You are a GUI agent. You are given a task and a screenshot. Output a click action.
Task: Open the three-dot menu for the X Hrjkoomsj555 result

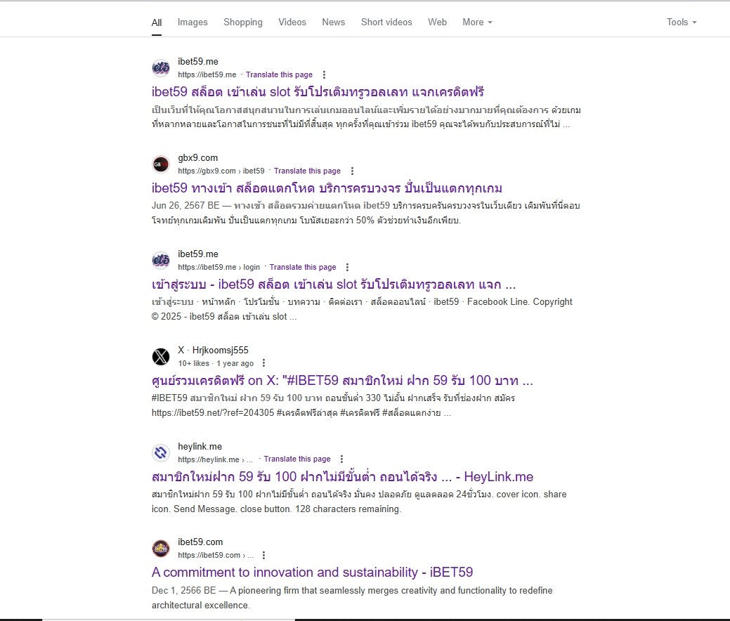pyautogui.click(x=264, y=363)
